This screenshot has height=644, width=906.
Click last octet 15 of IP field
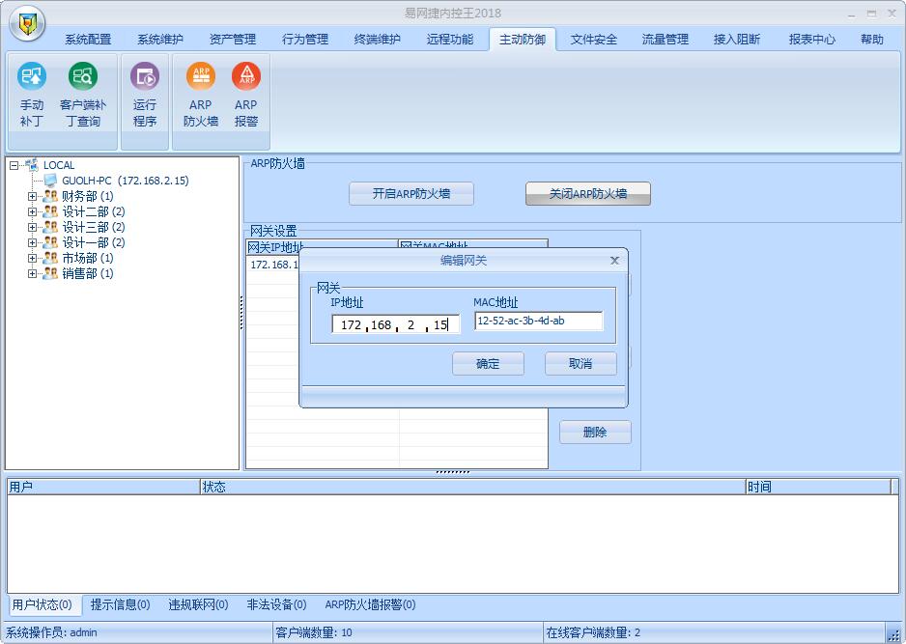pyautogui.click(x=442, y=324)
